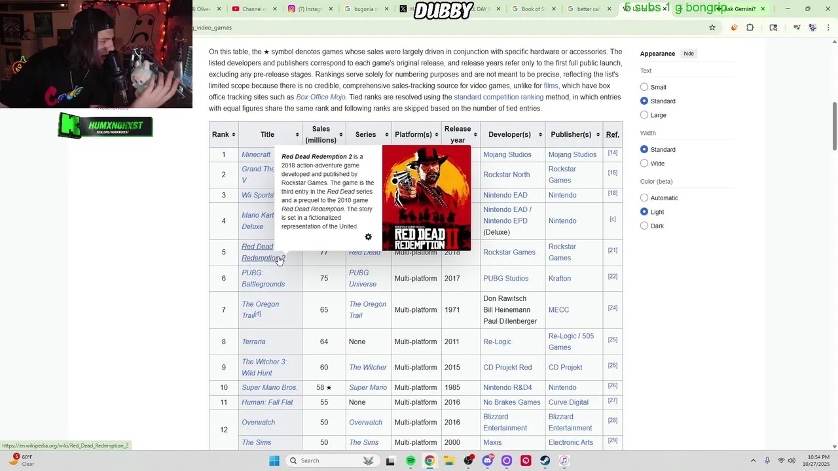
Task: Sort the table by Publisher(s) column
Action: [x=574, y=135]
